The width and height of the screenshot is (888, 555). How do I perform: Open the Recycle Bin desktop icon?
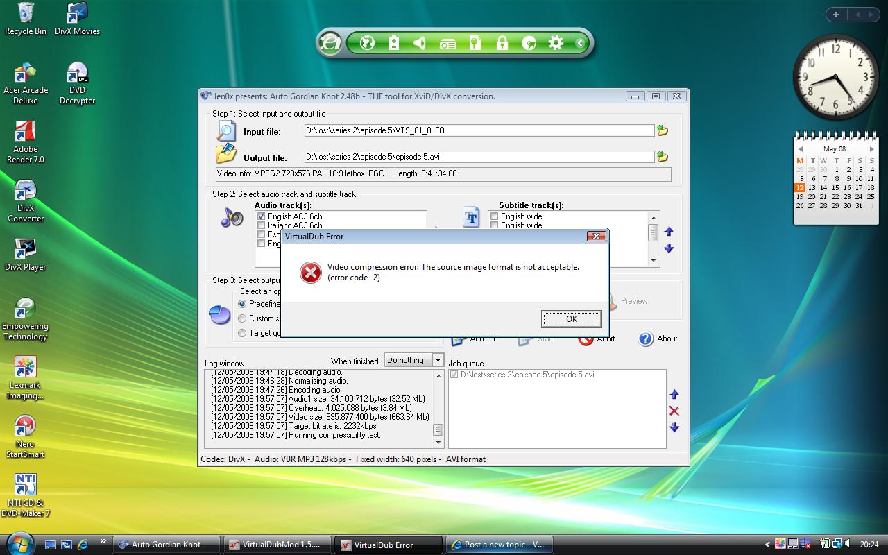click(26, 19)
